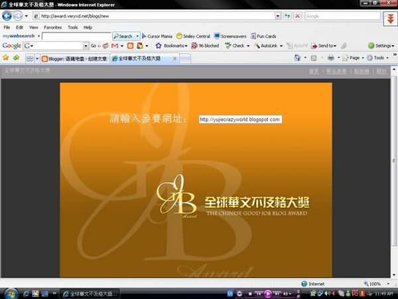Expand the Tools dropdown in command bar

click(379, 58)
